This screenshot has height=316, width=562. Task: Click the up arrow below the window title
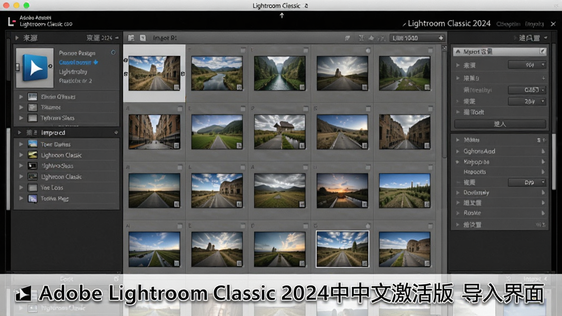click(282, 15)
